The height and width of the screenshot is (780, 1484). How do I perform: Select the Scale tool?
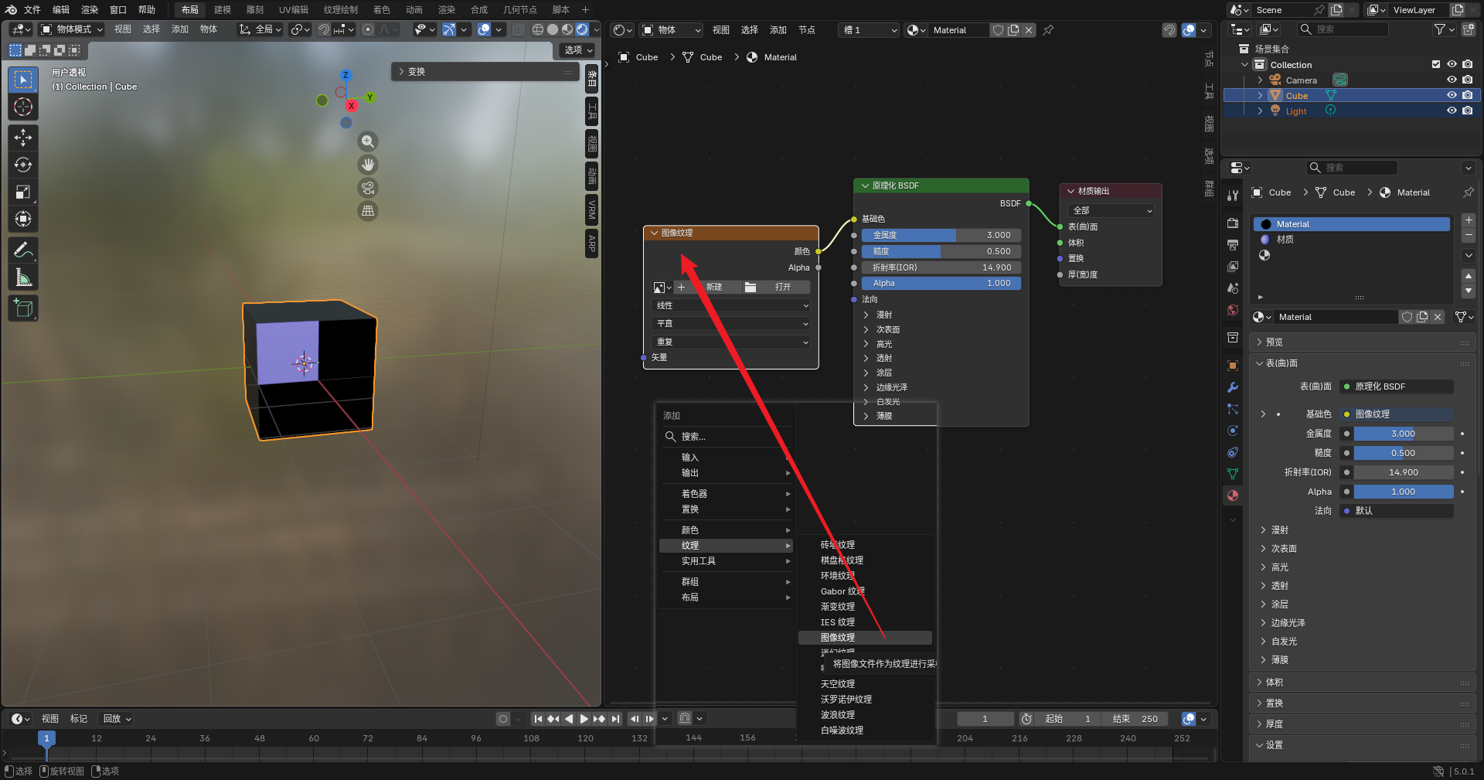[23, 192]
